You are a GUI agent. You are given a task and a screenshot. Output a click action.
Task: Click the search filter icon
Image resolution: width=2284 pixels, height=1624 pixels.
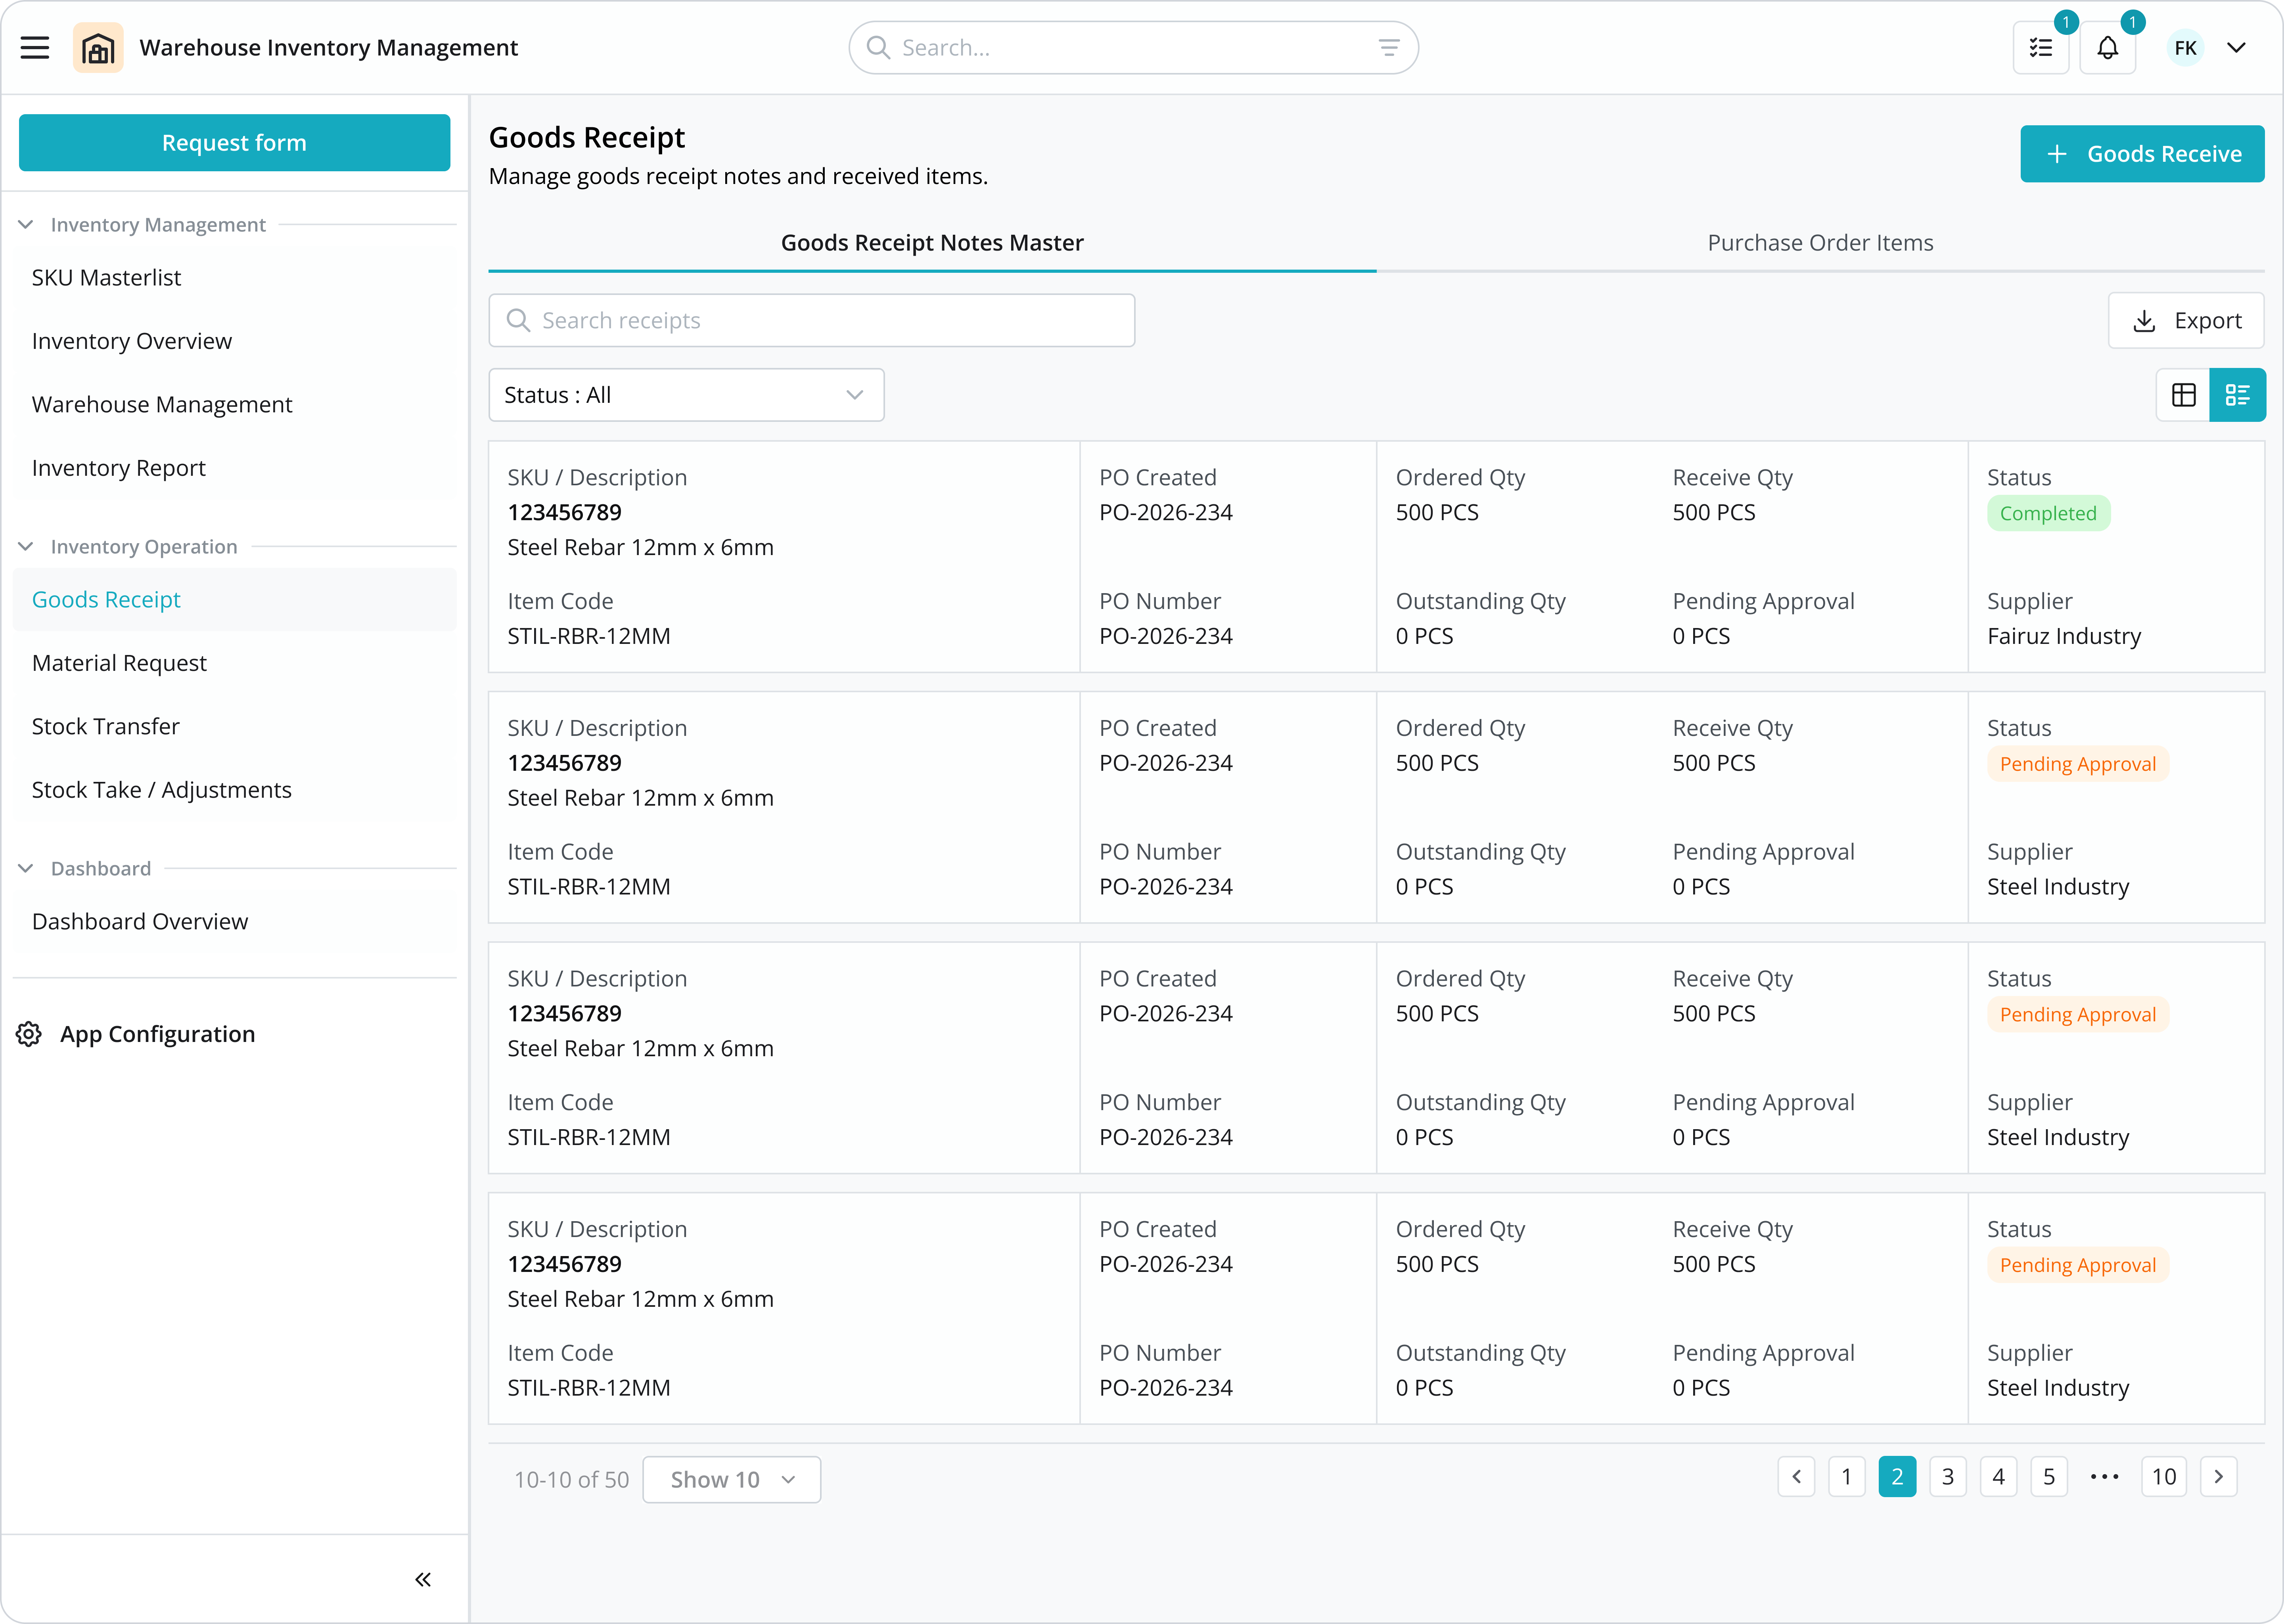click(x=1389, y=48)
